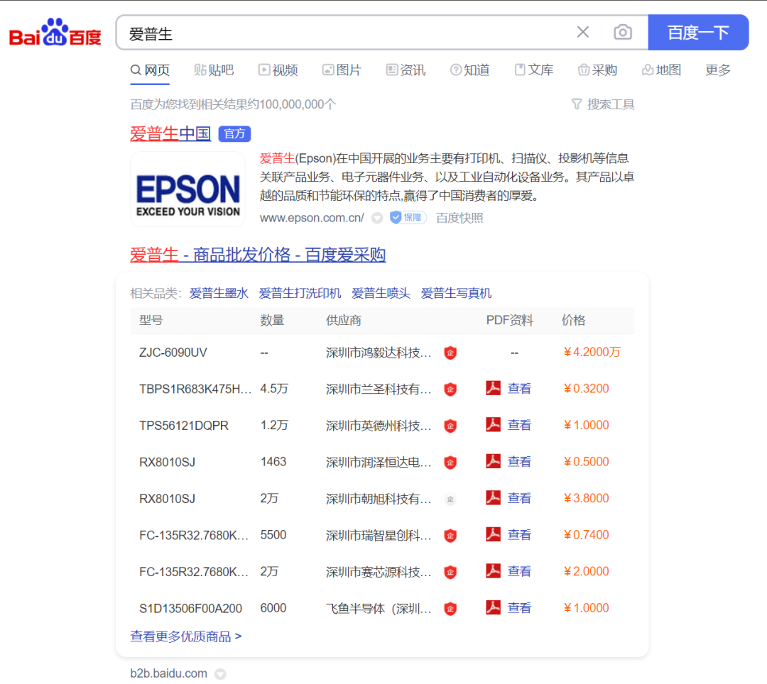Viewport: 767px width, 684px height.
Task: Open image search via the camera icon
Action: click(623, 32)
